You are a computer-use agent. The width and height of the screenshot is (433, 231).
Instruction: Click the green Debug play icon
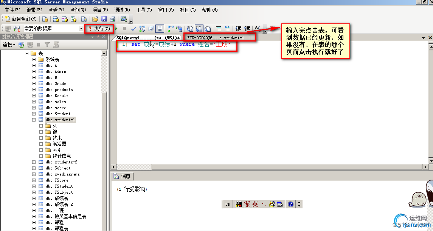[x=116, y=28]
